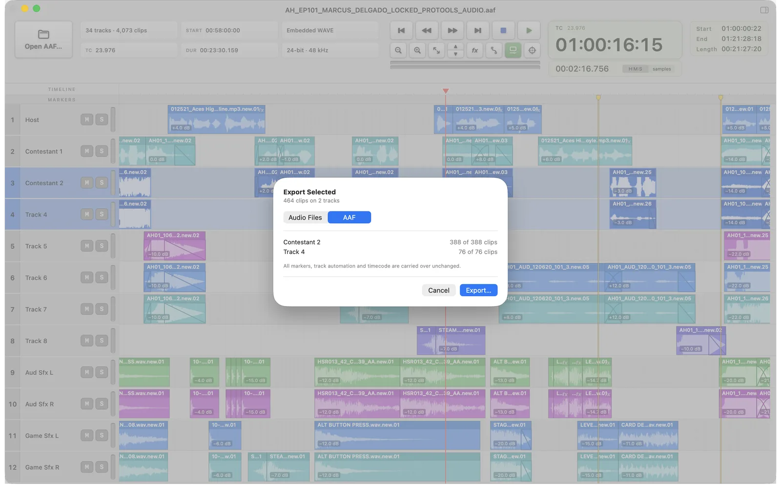This screenshot has height=498, width=781.
Task: Mute the Aud Sfx L track
Action: (x=87, y=372)
